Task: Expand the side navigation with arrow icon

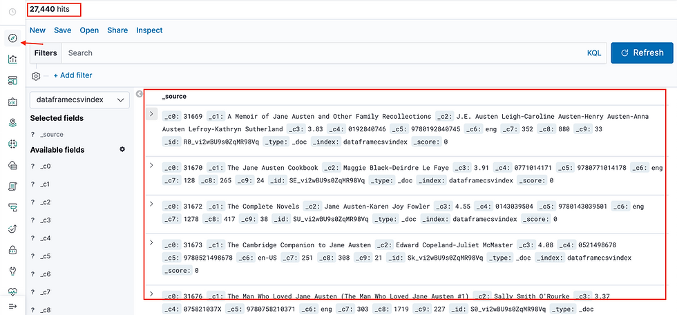Action: (12, 307)
